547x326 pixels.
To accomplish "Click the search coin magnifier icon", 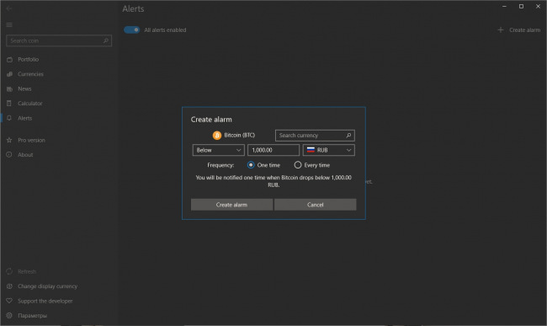I will click(106, 40).
